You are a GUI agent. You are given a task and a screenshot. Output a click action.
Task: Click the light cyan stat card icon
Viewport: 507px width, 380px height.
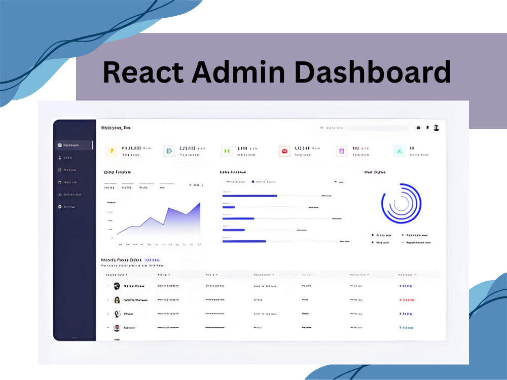coord(400,151)
